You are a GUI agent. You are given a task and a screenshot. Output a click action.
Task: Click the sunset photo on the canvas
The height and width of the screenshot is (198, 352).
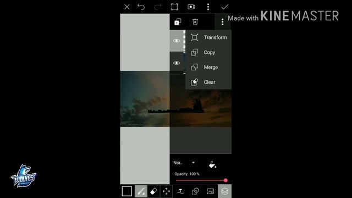176,99
